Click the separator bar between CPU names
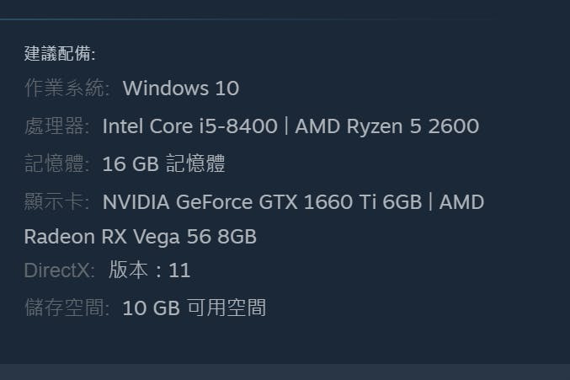The height and width of the screenshot is (380, 570). pyautogui.click(x=286, y=126)
